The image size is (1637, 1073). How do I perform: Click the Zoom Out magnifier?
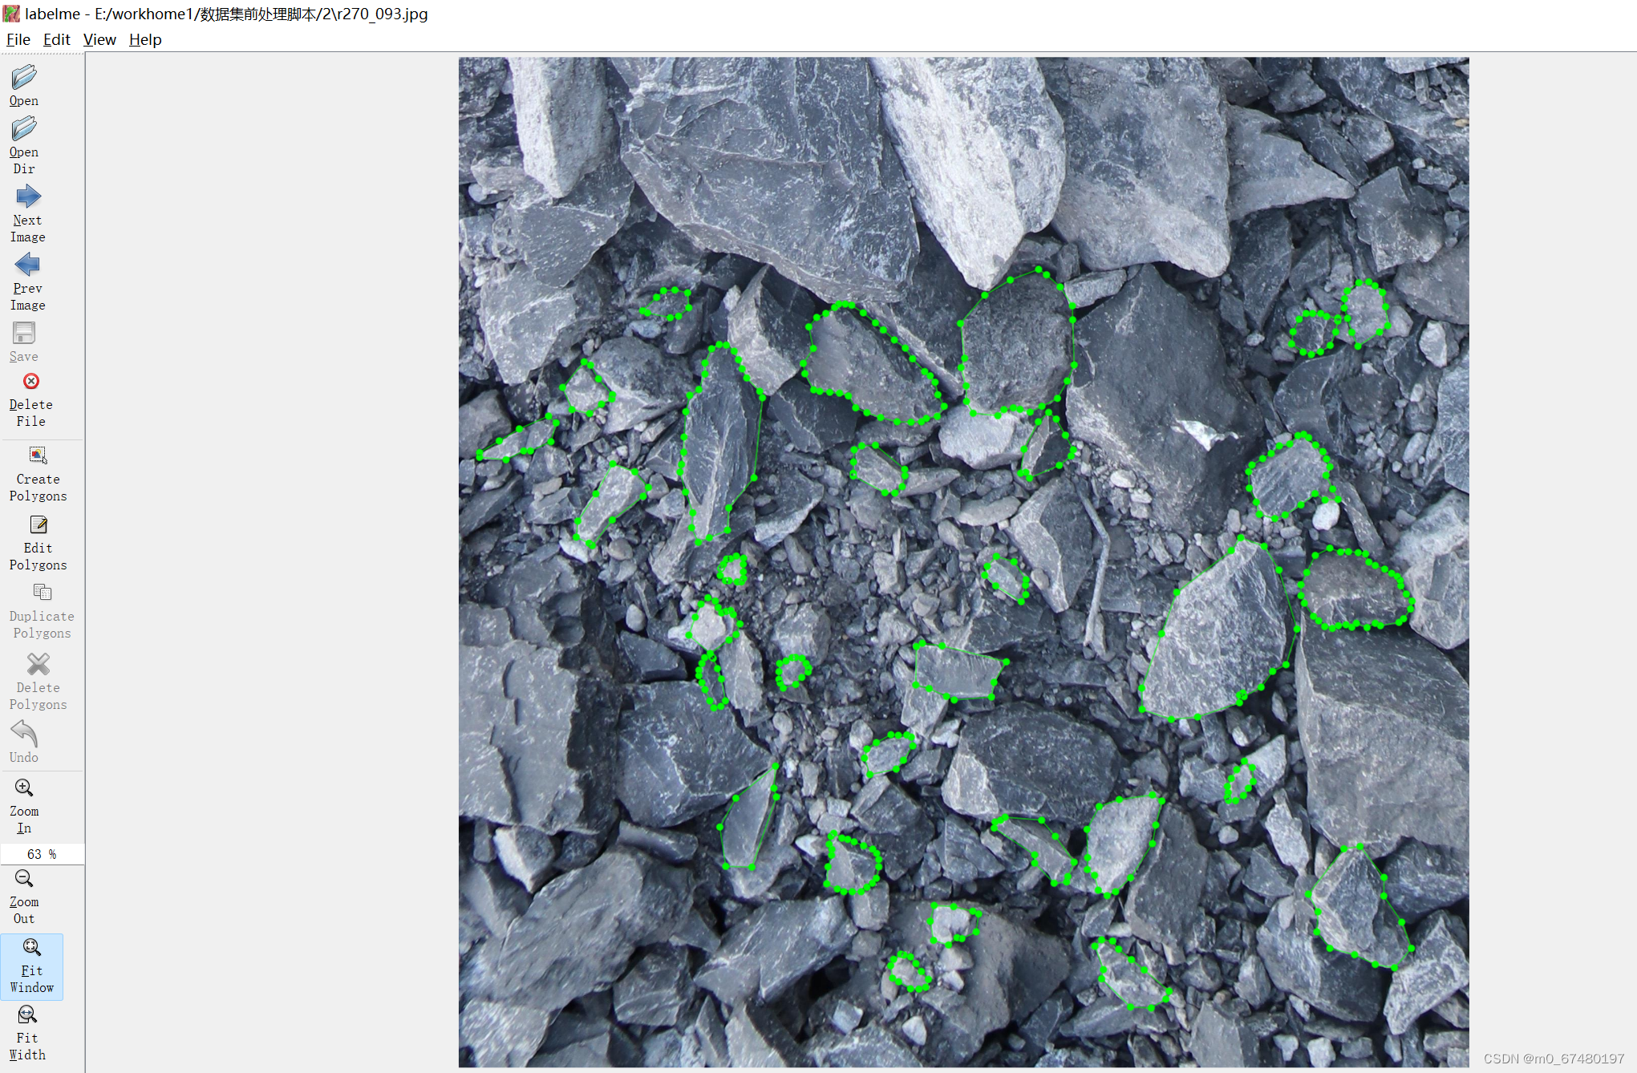click(x=24, y=878)
